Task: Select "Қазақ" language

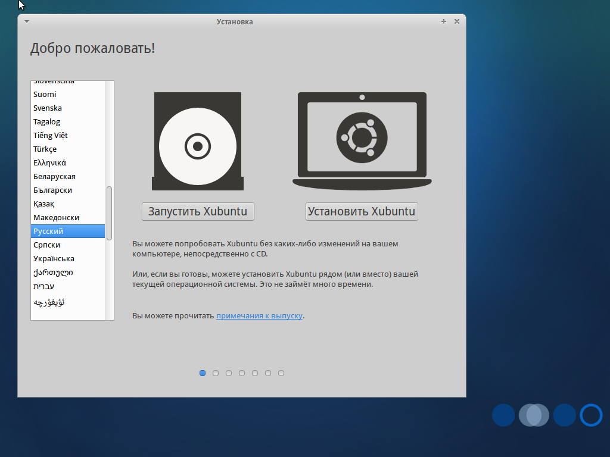Action: click(45, 204)
